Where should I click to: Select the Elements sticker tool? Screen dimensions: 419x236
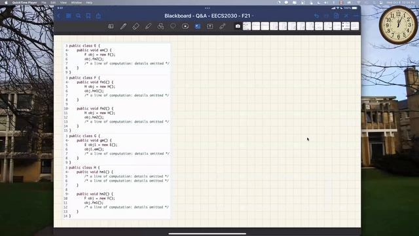click(x=185, y=26)
